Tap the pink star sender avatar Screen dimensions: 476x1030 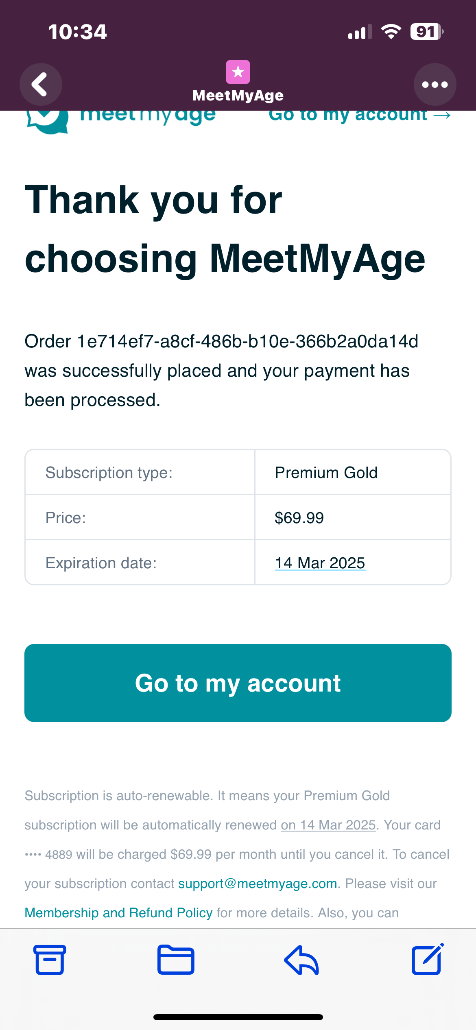point(238,72)
